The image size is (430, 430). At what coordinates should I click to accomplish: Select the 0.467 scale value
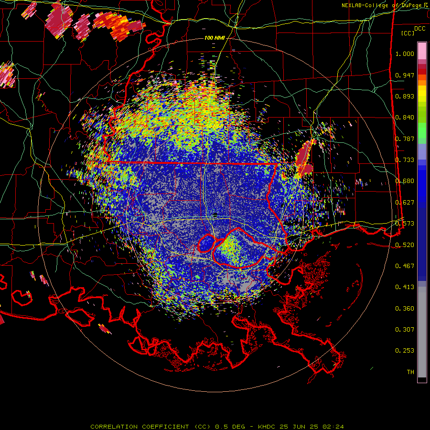[x=405, y=266]
